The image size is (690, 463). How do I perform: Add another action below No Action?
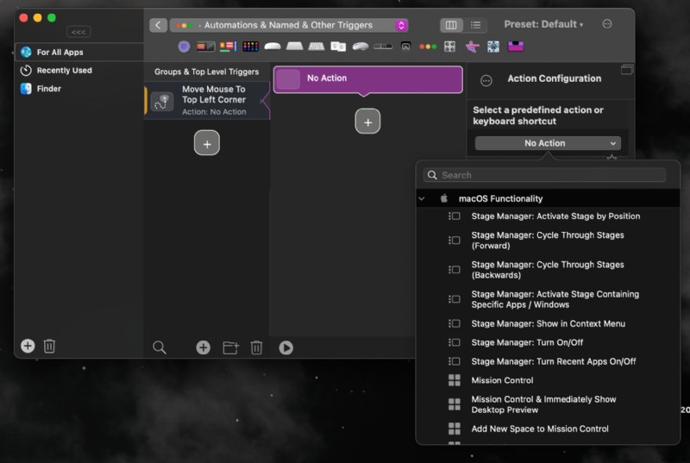coord(367,122)
